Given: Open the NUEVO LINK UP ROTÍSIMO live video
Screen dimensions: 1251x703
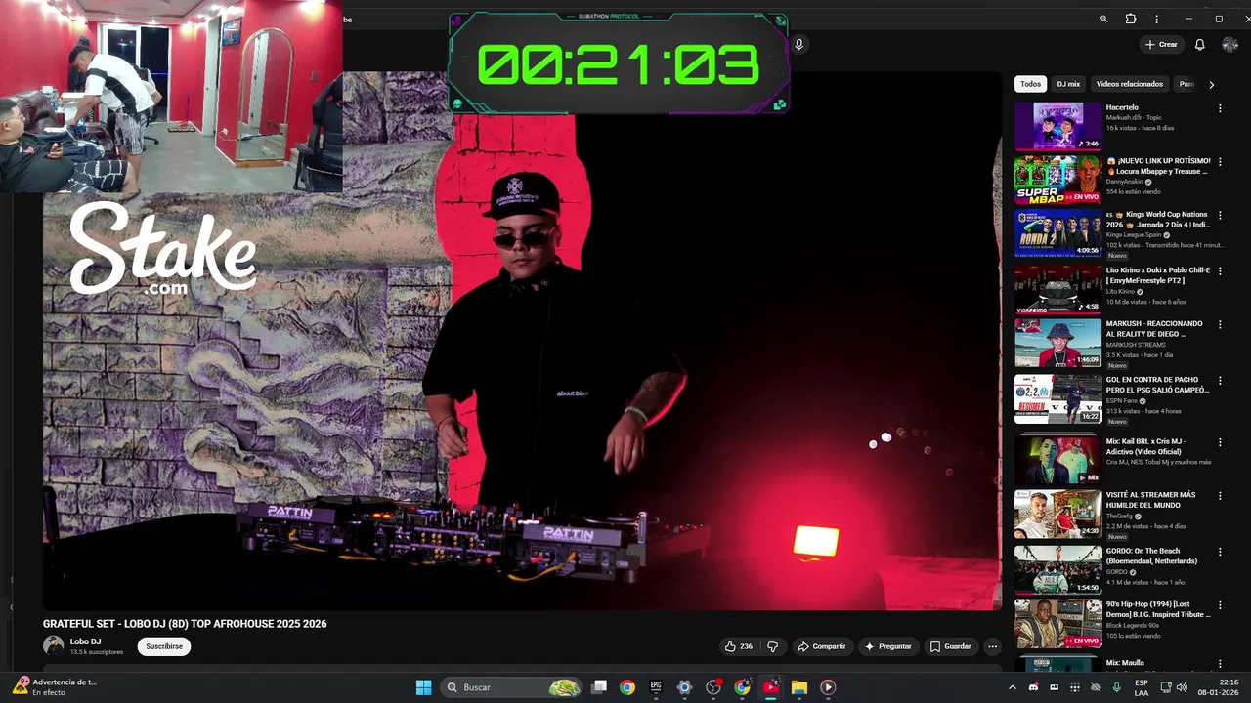Looking at the screenshot, I should pos(1057,180).
